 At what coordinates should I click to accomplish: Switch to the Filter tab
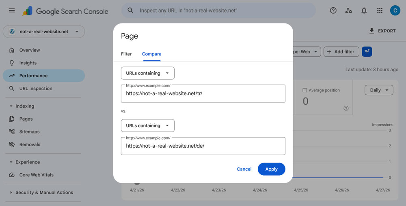click(x=126, y=54)
